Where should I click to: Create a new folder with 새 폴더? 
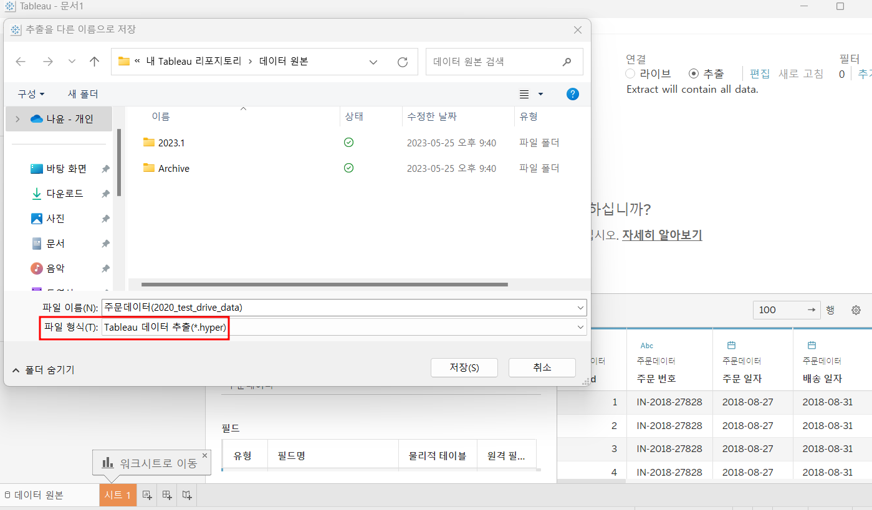83,94
